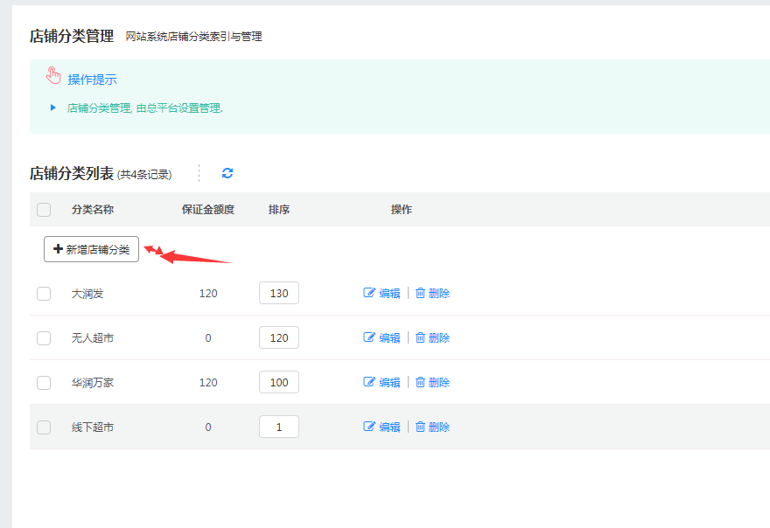The image size is (770, 528).
Task: Click the trash icon for 无人超市
Action: pyautogui.click(x=420, y=337)
